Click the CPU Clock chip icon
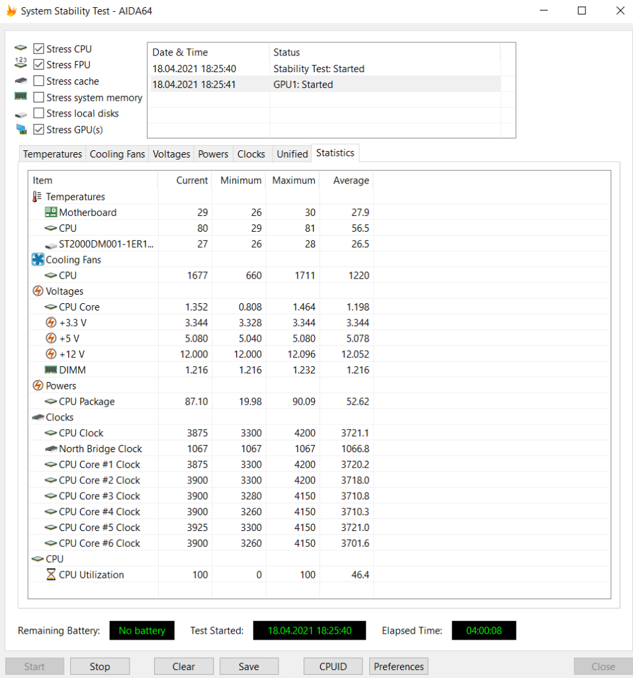The height and width of the screenshot is (678, 633). pos(51,433)
